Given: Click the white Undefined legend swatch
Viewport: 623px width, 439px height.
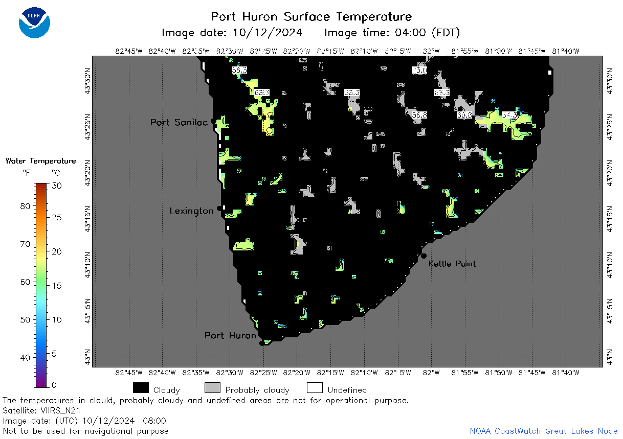Looking at the screenshot, I should point(315,388).
